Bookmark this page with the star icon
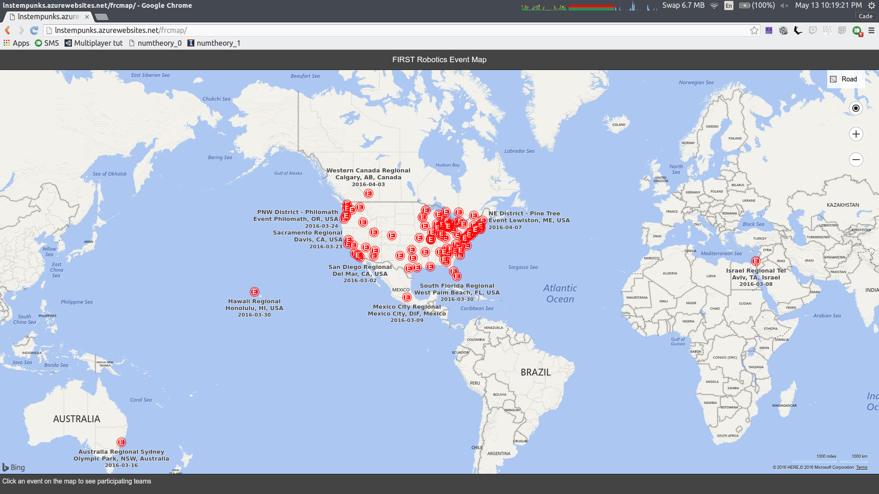Image resolution: width=879 pixels, height=494 pixels. coord(754,31)
